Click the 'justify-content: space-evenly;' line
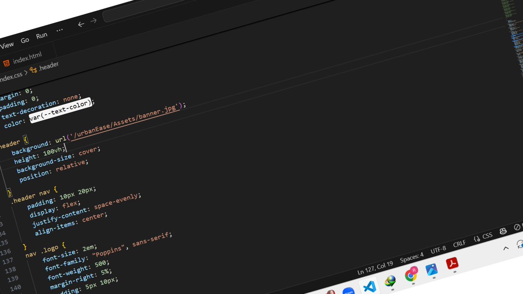The height and width of the screenshot is (294, 523). (x=86, y=211)
